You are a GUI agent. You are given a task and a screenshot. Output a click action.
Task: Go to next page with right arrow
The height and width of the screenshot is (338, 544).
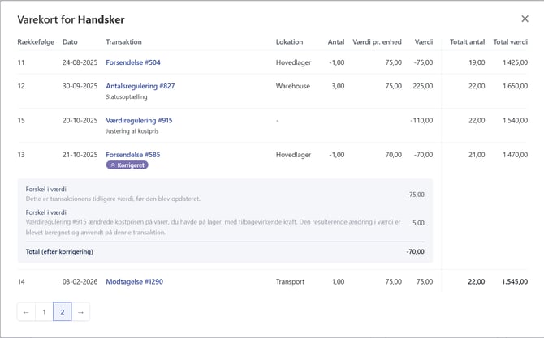(x=80, y=311)
